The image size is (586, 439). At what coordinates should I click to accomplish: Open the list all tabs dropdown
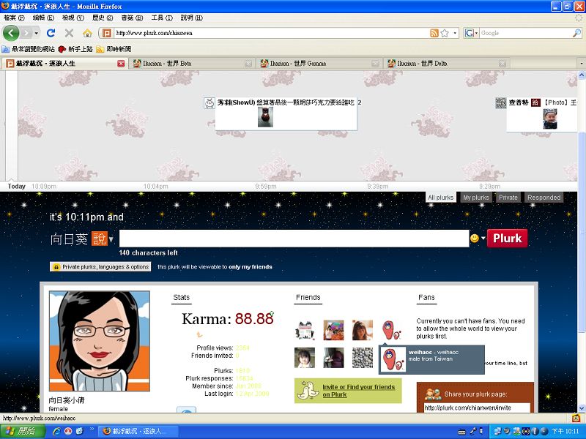pyautogui.click(x=581, y=64)
